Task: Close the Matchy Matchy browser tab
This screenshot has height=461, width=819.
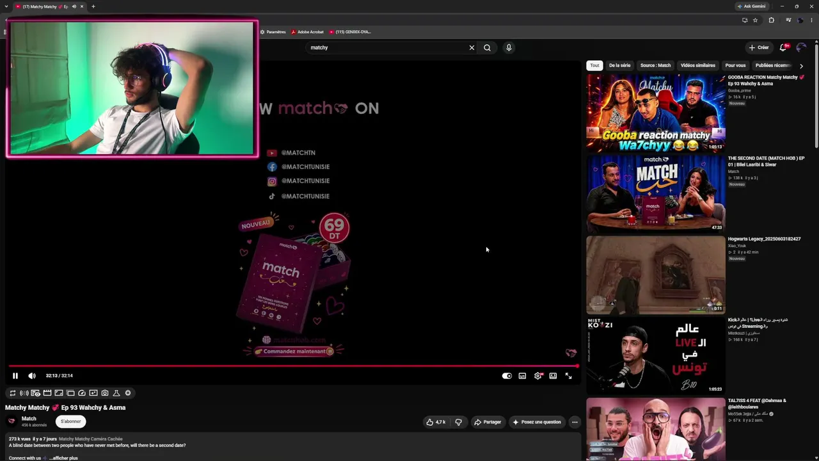Action: click(x=82, y=6)
